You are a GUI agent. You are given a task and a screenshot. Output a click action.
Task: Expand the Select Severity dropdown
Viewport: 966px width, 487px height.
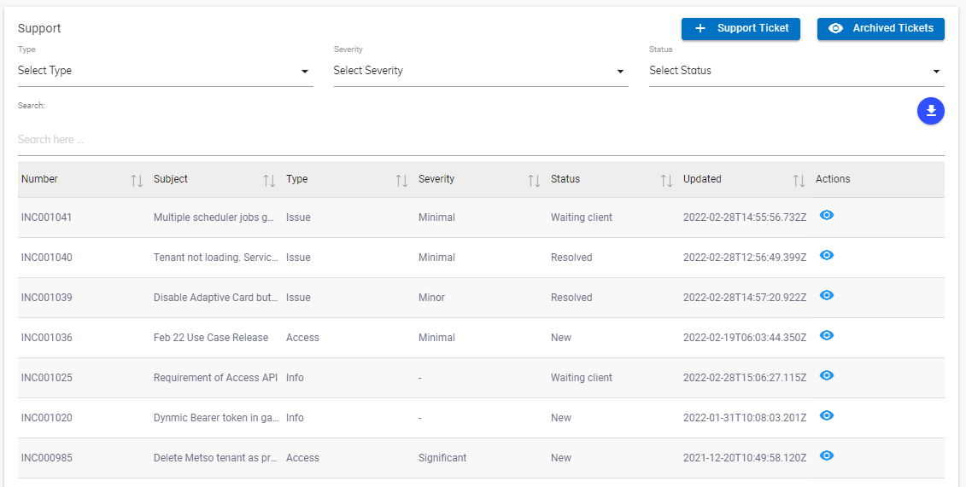coord(480,71)
